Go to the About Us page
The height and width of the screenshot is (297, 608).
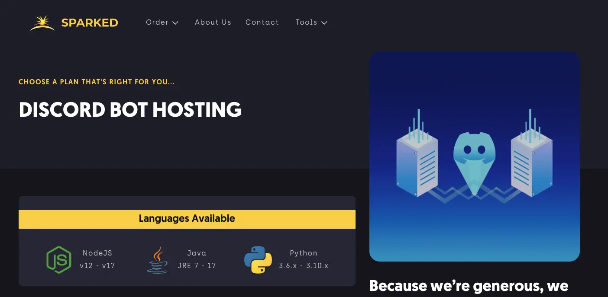213,22
